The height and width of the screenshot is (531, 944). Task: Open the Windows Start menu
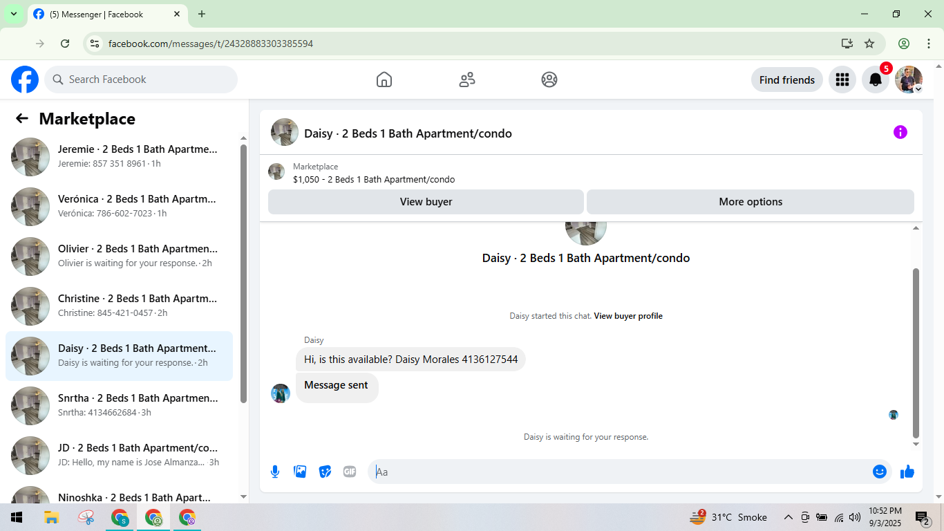click(17, 517)
